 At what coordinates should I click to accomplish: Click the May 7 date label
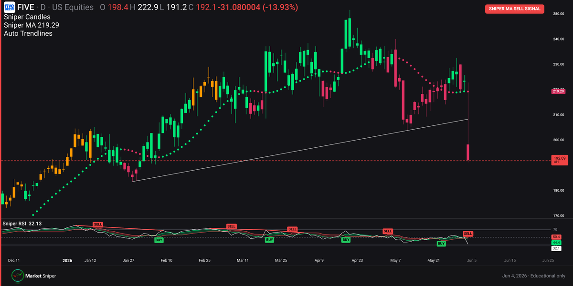(x=395, y=261)
